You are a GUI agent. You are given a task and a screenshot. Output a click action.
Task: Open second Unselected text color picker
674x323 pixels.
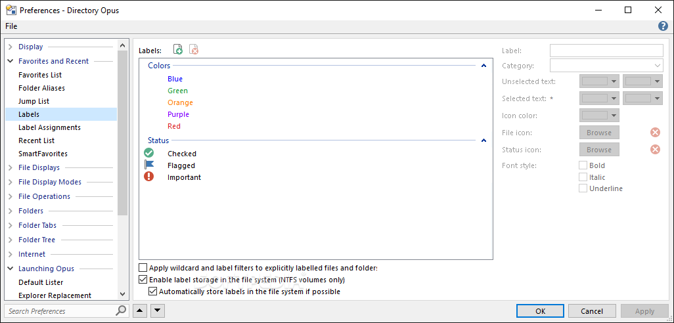coord(642,81)
